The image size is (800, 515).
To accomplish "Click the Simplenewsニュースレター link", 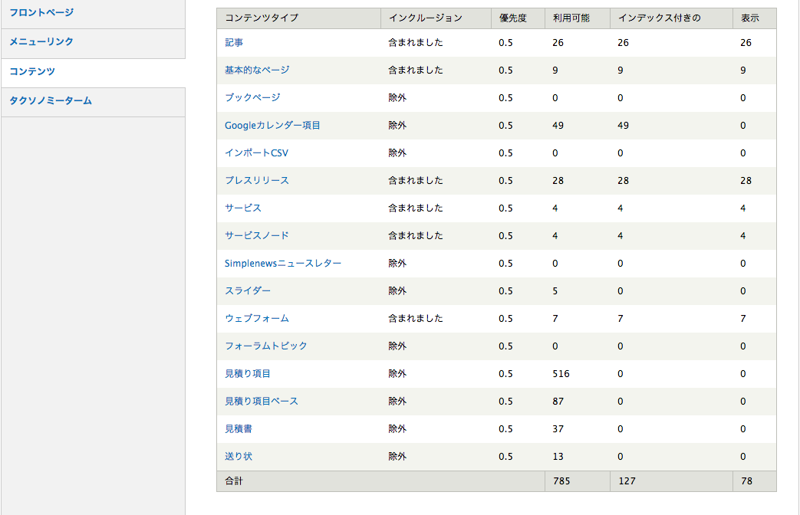I will point(283,264).
